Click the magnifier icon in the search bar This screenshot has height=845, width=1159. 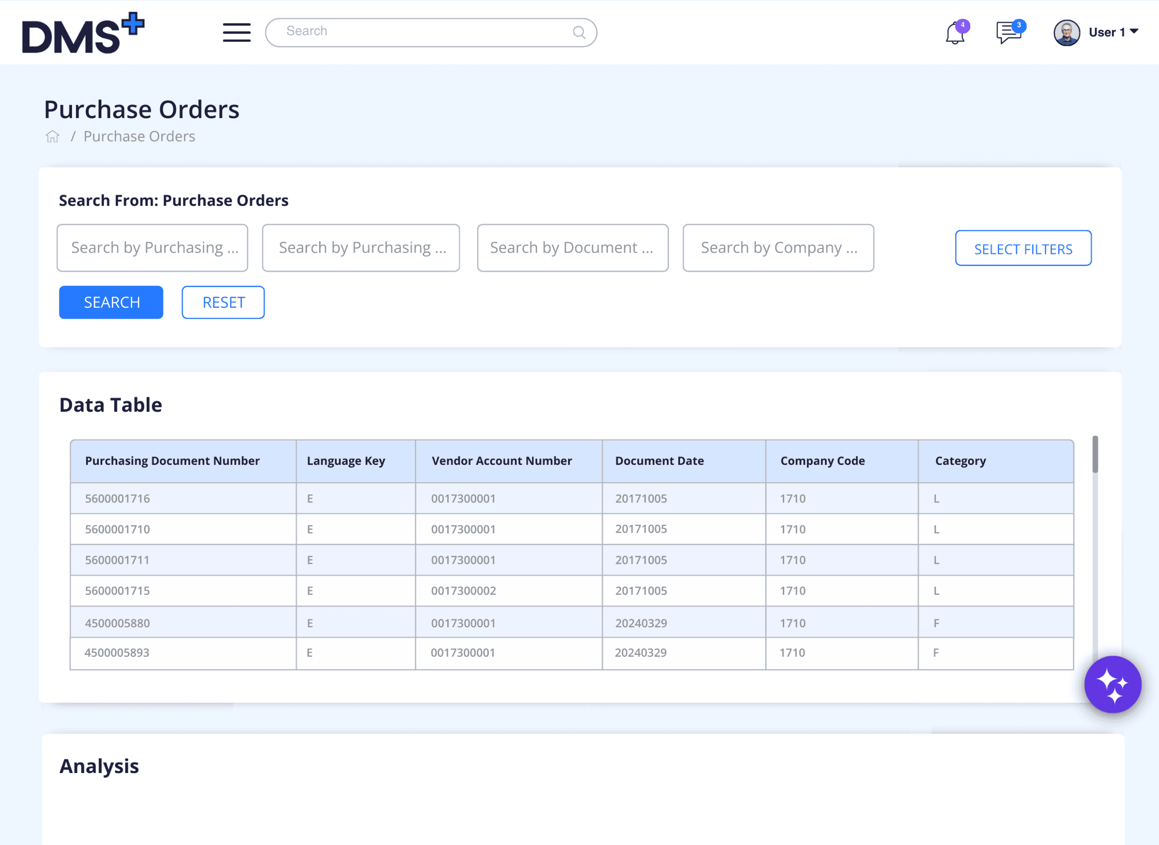click(578, 32)
